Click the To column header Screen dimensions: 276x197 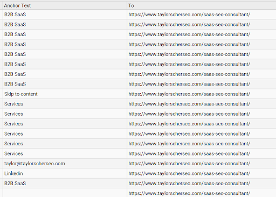point(202,5)
